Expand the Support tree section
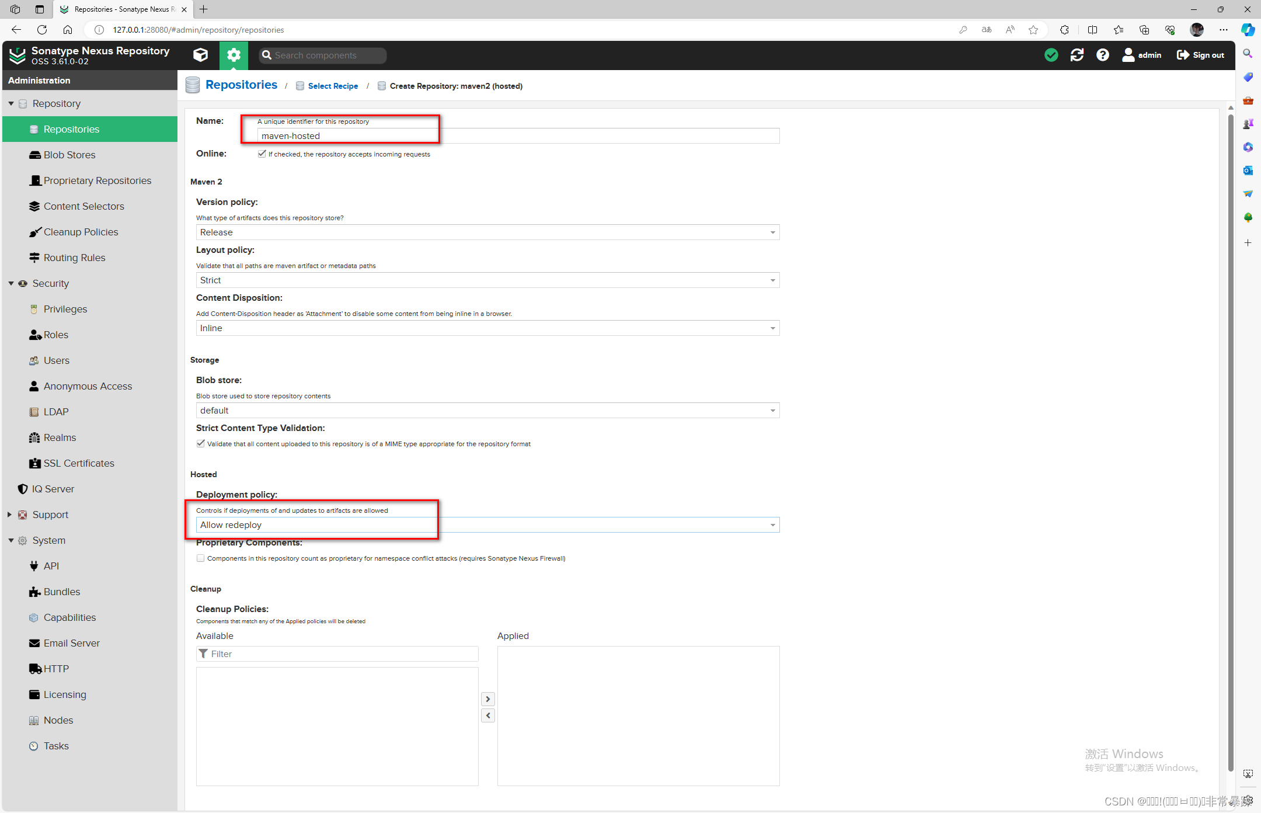Screen dimensions: 1261x813 pyautogui.click(x=9, y=515)
